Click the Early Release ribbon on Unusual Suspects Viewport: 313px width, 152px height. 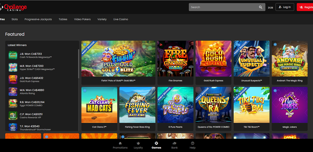(241, 48)
